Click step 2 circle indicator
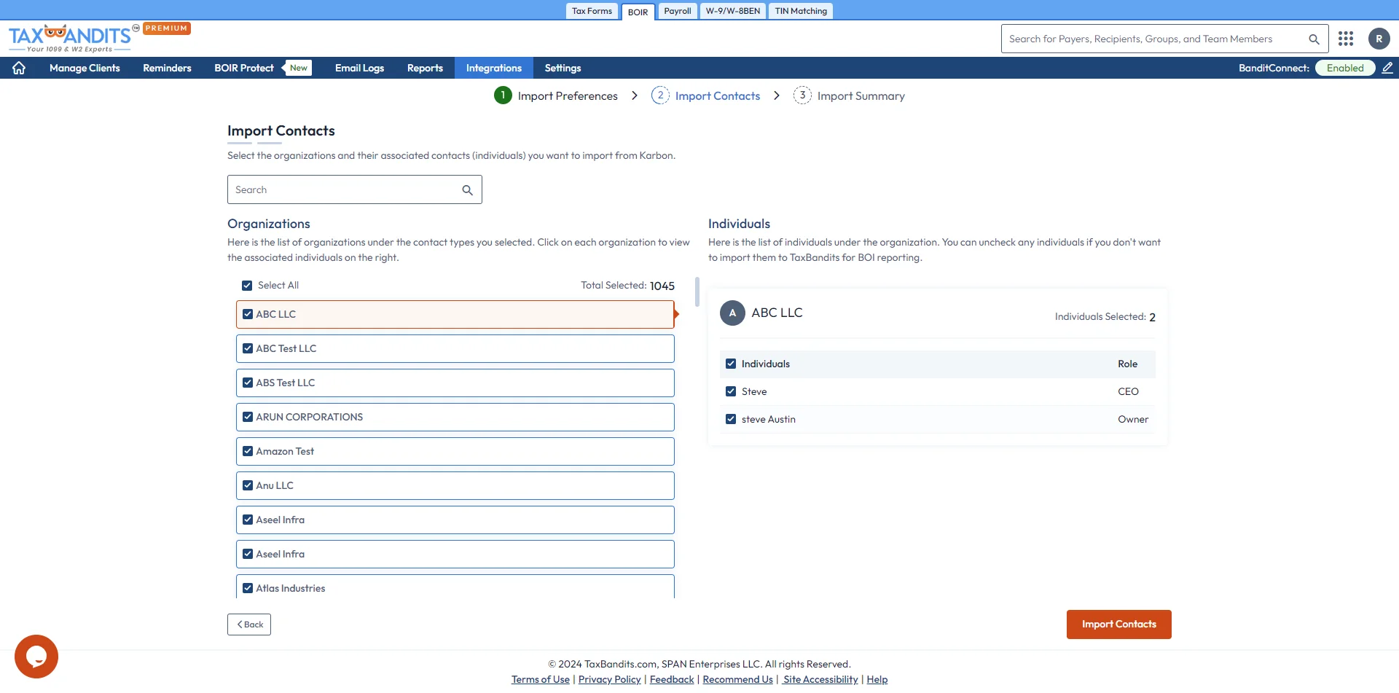Image resolution: width=1399 pixels, height=693 pixels. pos(660,95)
